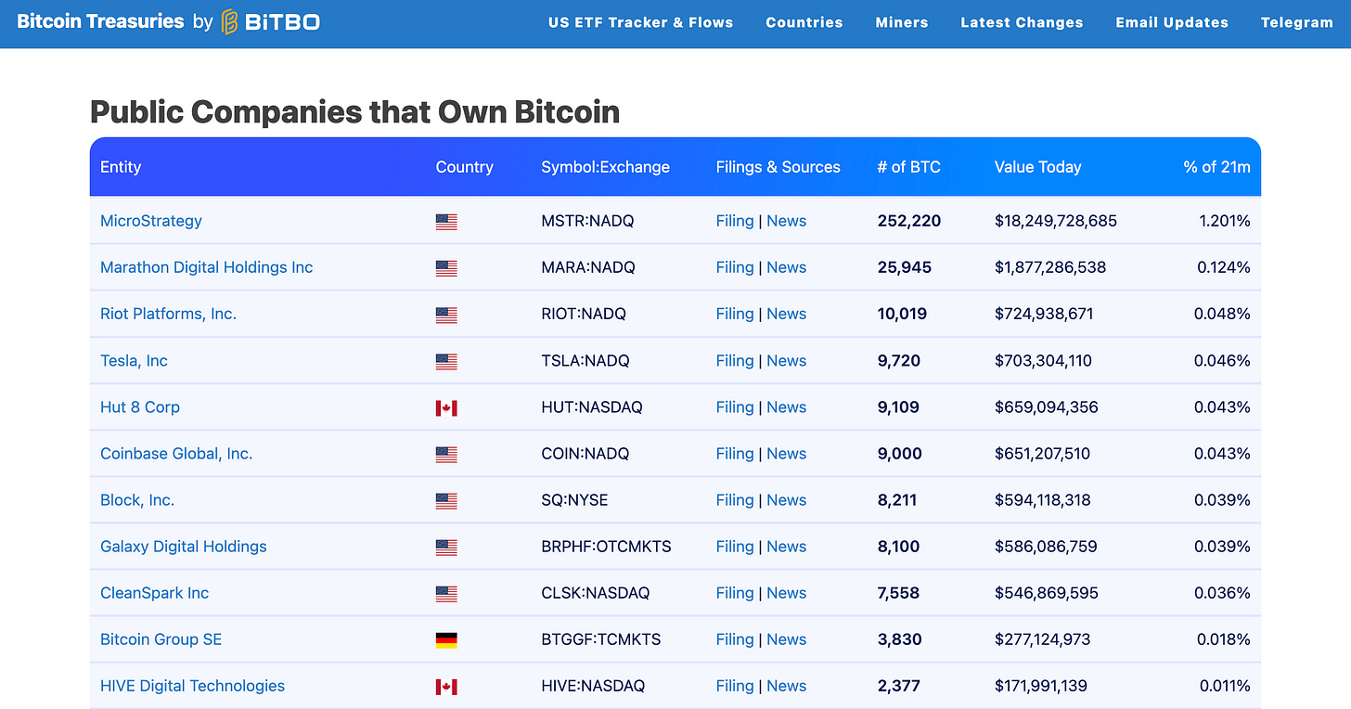Click the Symbol:Exchange column header
1351x709 pixels.
[x=605, y=167]
